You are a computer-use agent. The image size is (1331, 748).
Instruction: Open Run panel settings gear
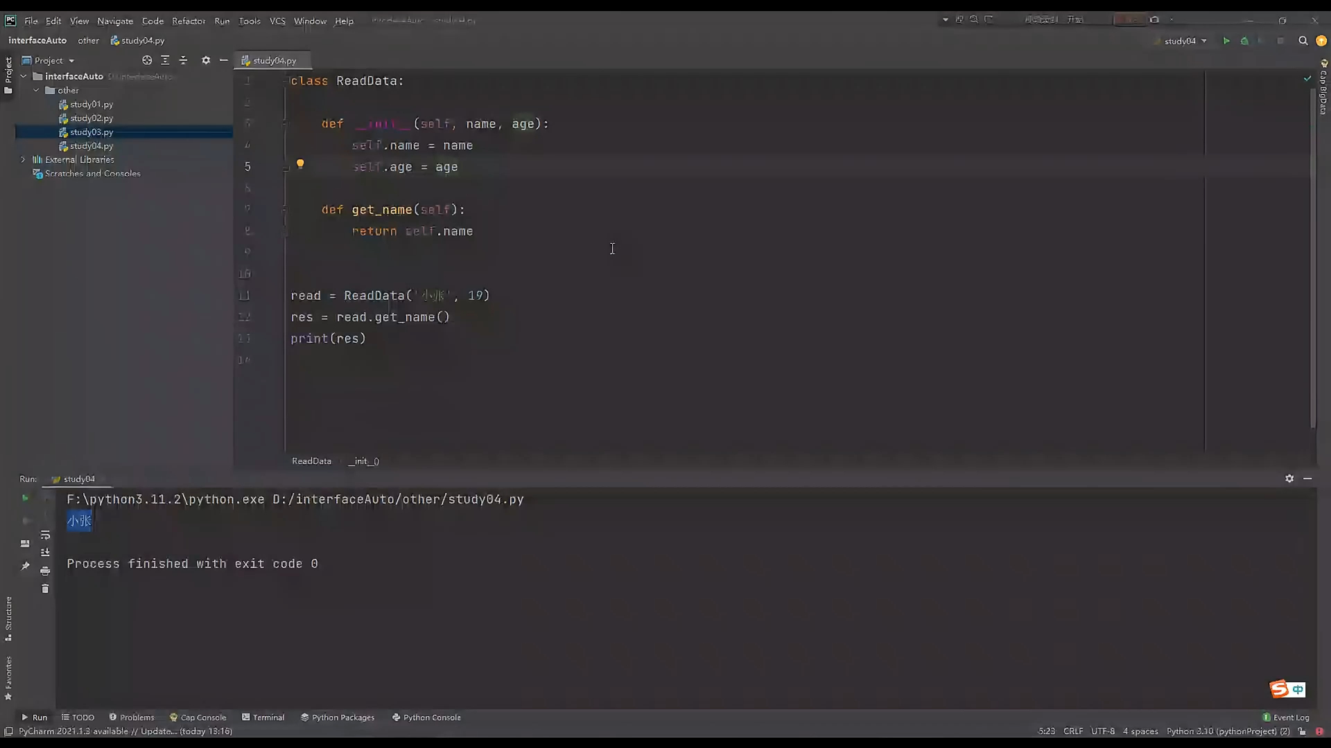pyautogui.click(x=1289, y=479)
